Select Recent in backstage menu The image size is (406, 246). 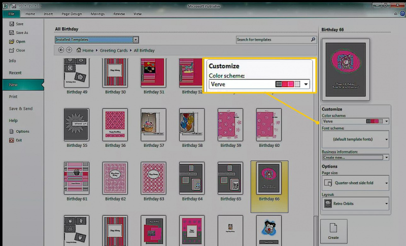tap(15, 73)
